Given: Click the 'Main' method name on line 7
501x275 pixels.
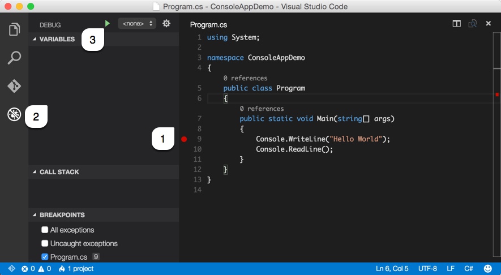Looking at the screenshot, I should point(324,119).
